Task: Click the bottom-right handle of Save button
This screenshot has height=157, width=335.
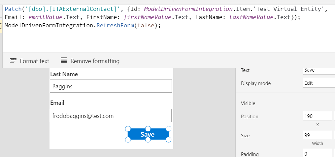Action: [168, 140]
